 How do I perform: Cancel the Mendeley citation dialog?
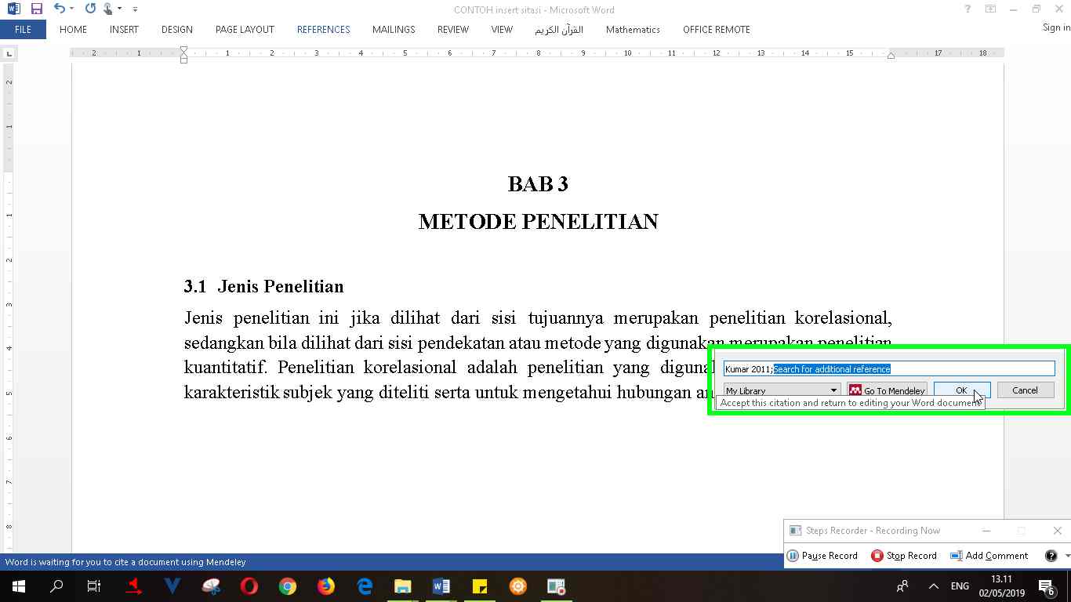pos(1024,390)
